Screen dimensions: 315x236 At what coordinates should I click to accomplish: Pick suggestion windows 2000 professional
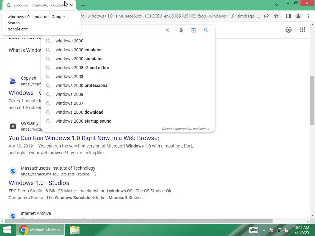pos(128,85)
